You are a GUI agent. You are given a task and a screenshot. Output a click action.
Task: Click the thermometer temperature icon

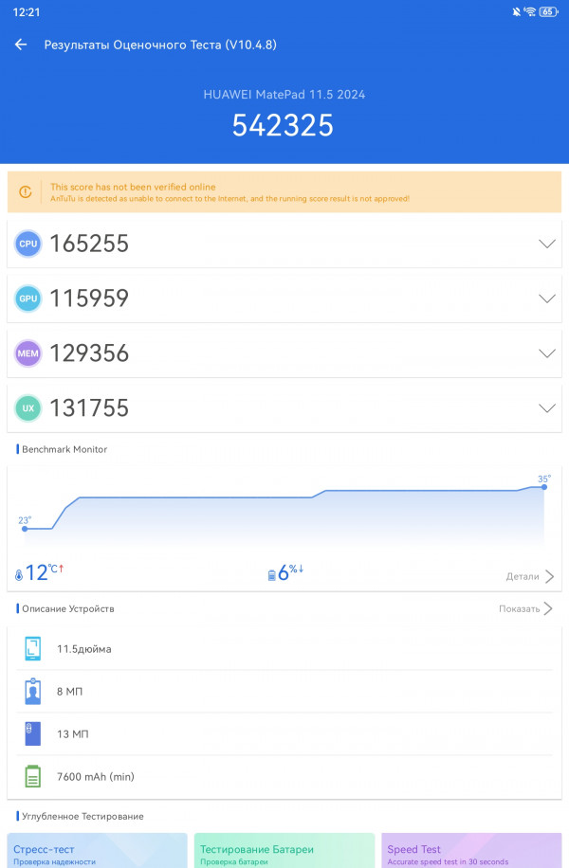point(19,575)
